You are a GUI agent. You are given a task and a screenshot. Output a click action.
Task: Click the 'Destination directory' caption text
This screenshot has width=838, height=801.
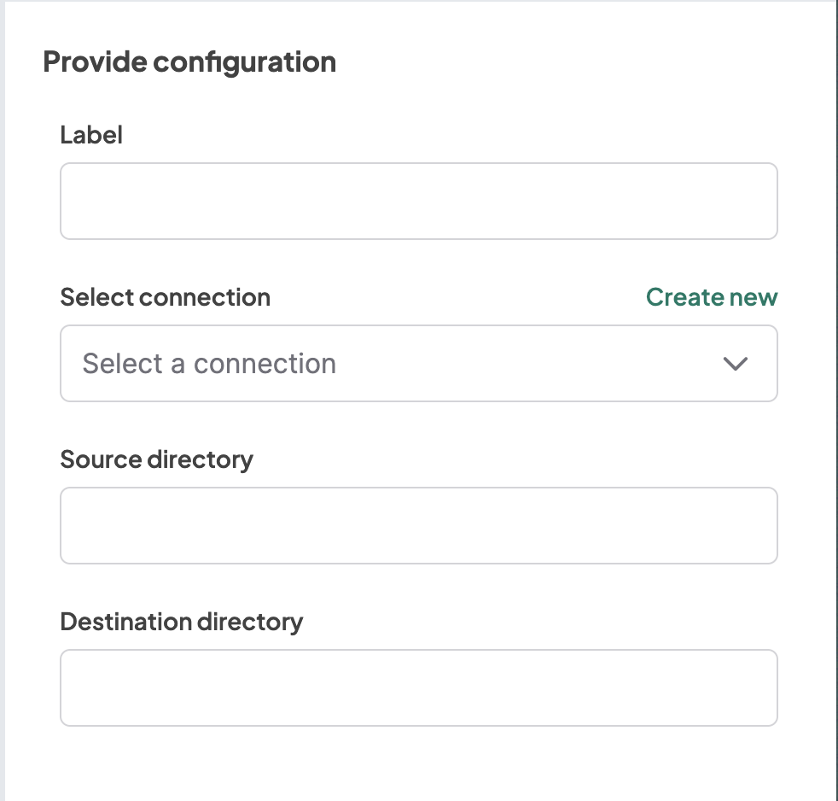click(x=182, y=622)
